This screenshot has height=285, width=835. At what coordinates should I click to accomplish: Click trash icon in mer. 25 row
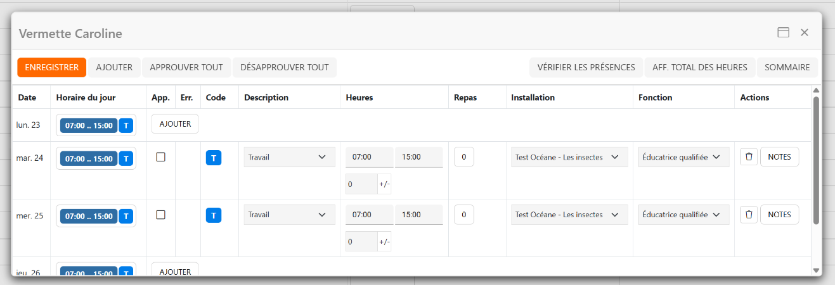click(x=749, y=215)
